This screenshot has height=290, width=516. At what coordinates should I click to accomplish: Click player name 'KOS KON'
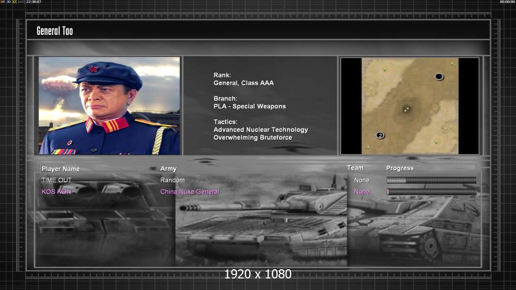coord(56,192)
